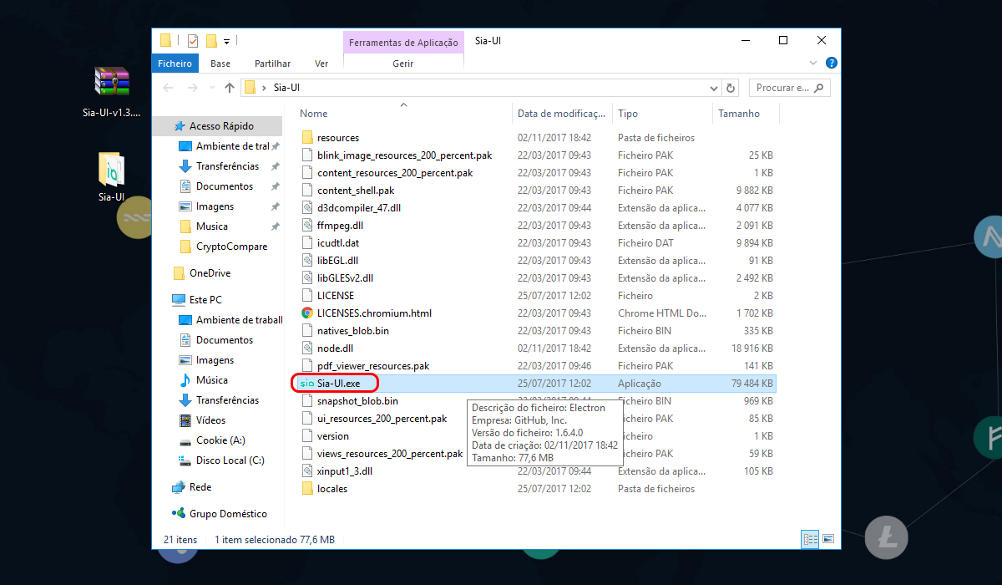
Task: Open Transferências under Este PC
Action: (227, 400)
